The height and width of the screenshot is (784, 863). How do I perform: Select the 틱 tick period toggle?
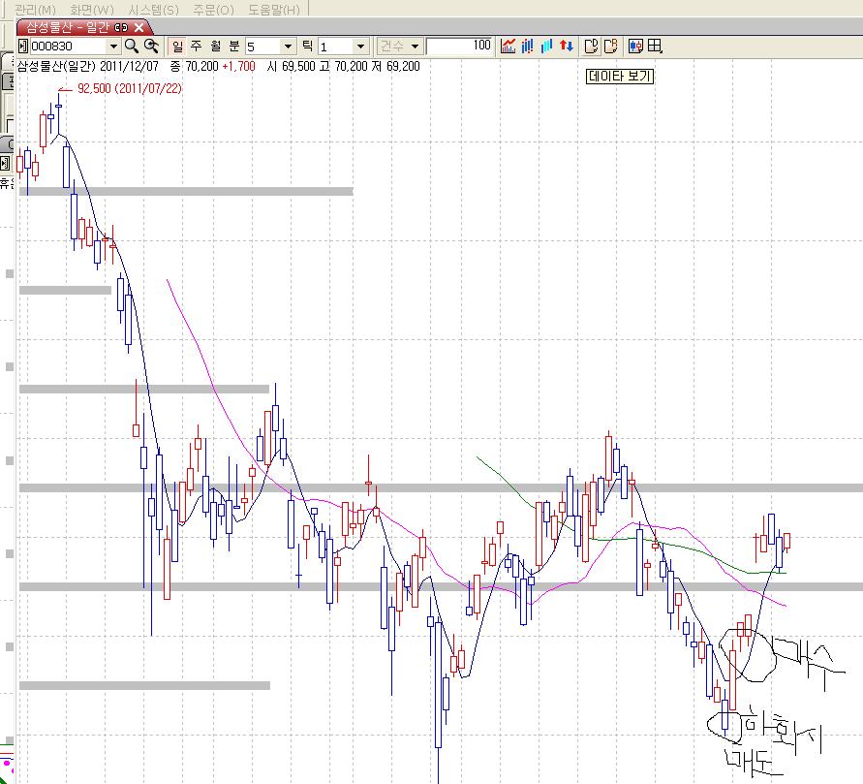click(308, 46)
